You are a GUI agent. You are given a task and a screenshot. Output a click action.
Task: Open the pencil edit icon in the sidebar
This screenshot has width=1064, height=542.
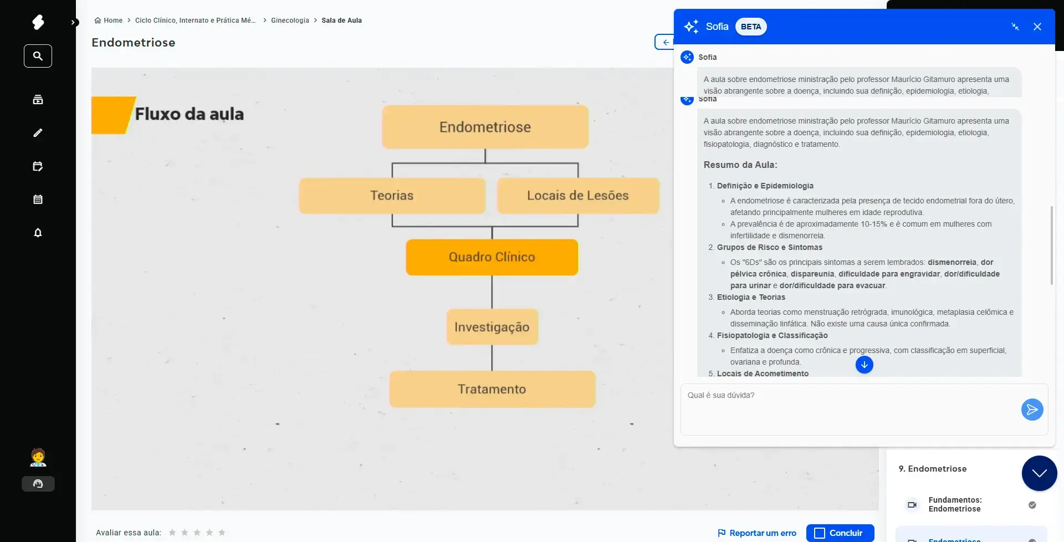tap(38, 133)
